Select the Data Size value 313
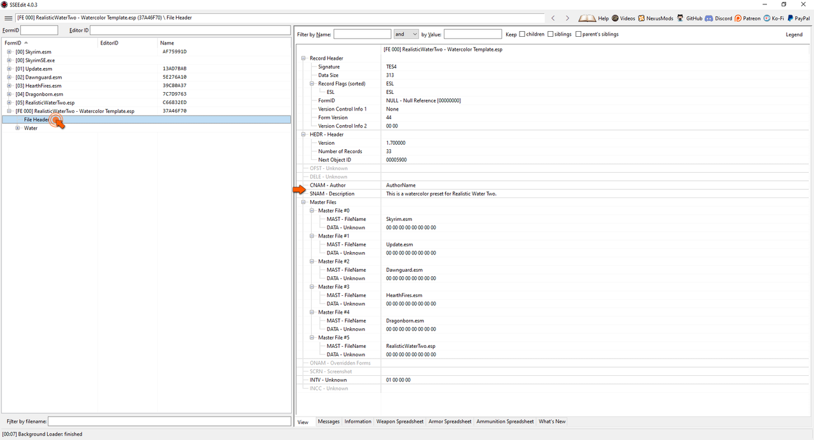Image resolution: width=814 pixels, height=440 pixels. (x=390, y=76)
